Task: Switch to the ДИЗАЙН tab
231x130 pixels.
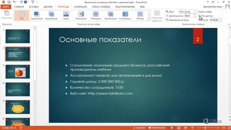Action: 48,7
